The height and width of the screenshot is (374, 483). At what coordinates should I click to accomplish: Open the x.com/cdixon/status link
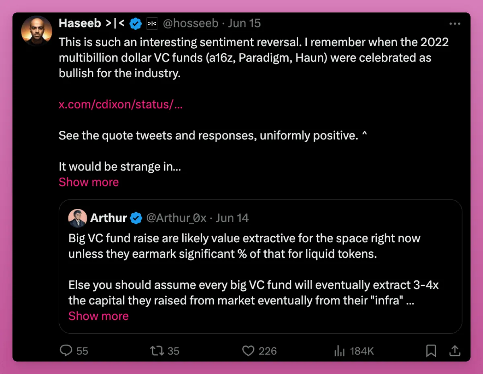(x=120, y=105)
